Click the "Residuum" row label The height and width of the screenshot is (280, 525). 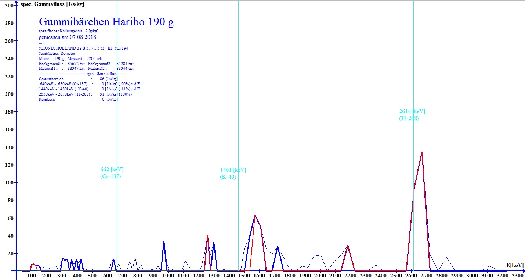coord(47,99)
